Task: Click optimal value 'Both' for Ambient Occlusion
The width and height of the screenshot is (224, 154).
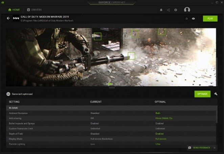Action: 158,113
